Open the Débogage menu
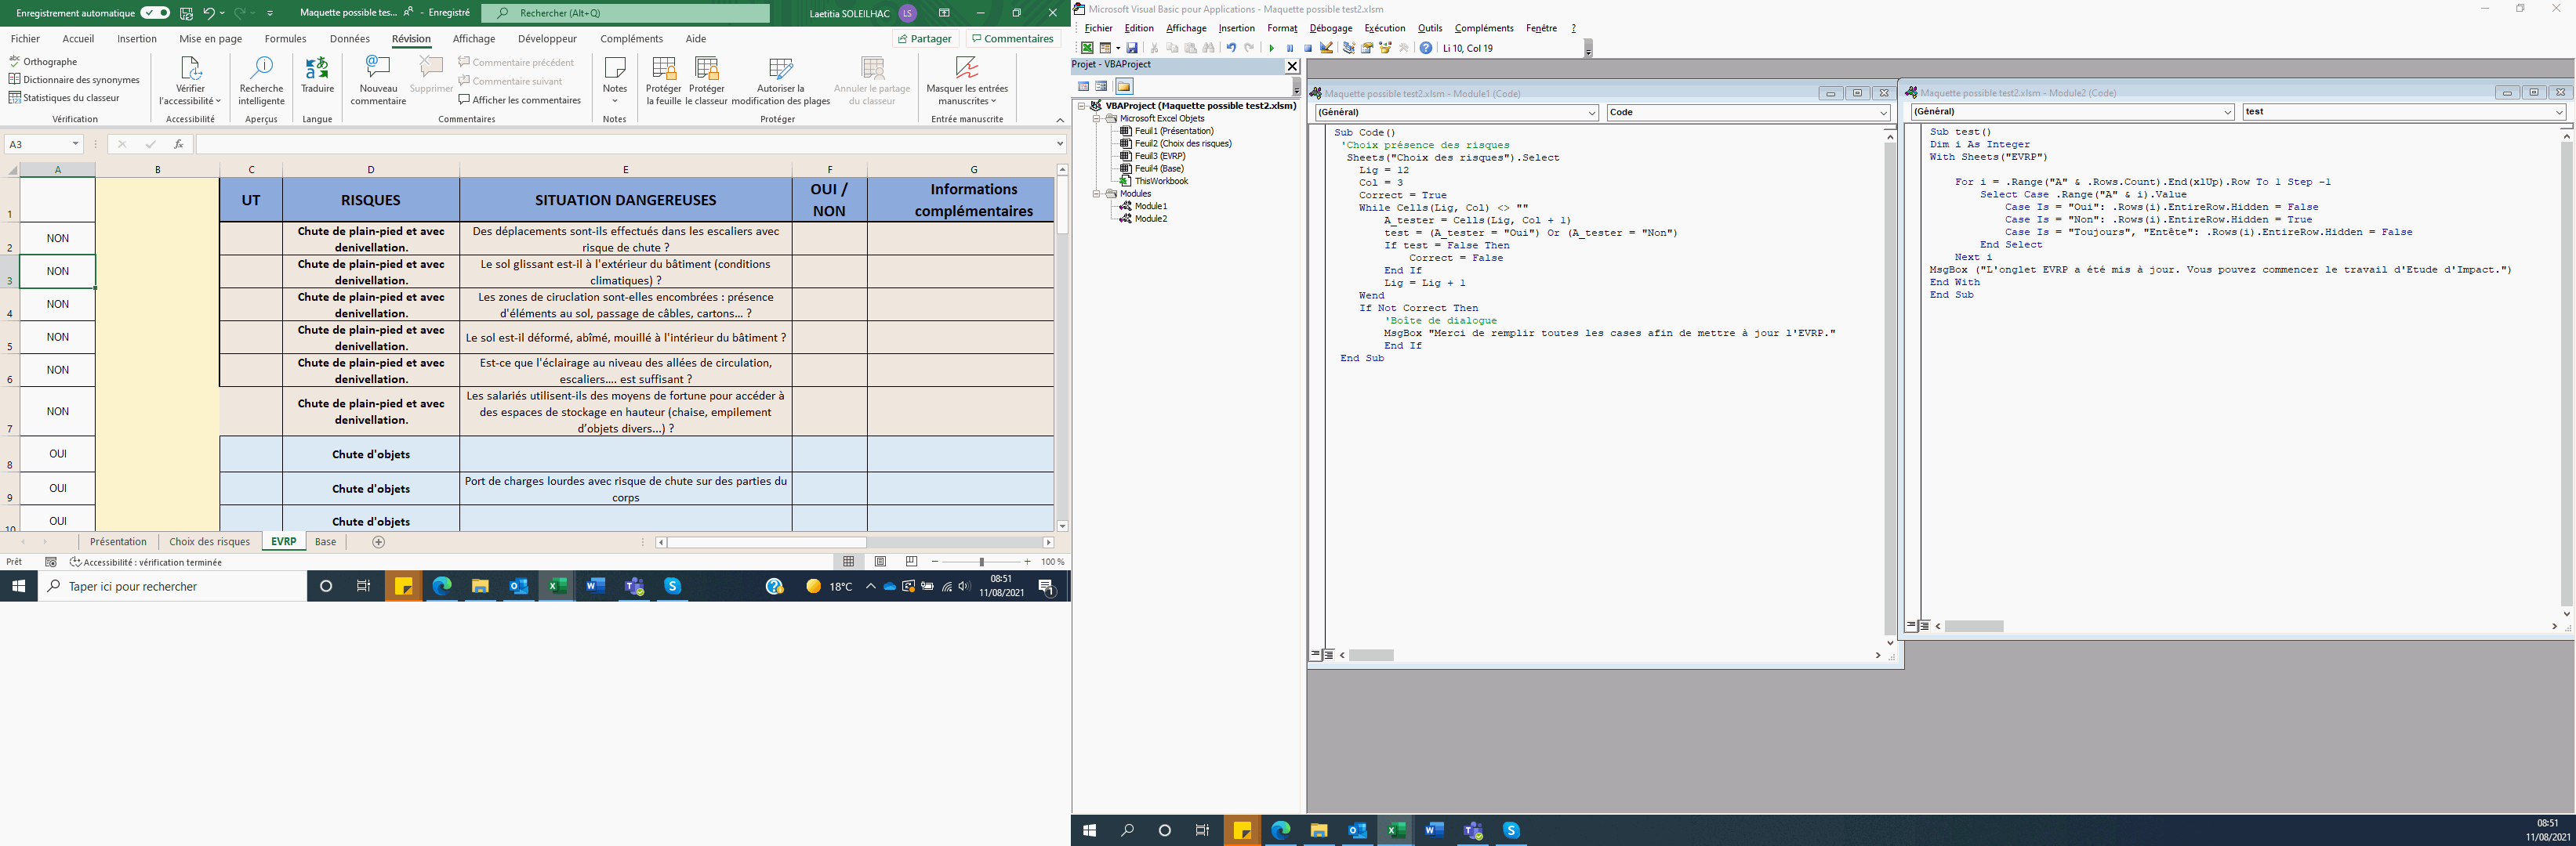Viewport: 2576px width, 846px height. point(1330,28)
